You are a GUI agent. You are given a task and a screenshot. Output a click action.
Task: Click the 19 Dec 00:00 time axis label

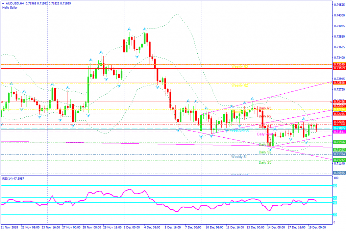317,227
